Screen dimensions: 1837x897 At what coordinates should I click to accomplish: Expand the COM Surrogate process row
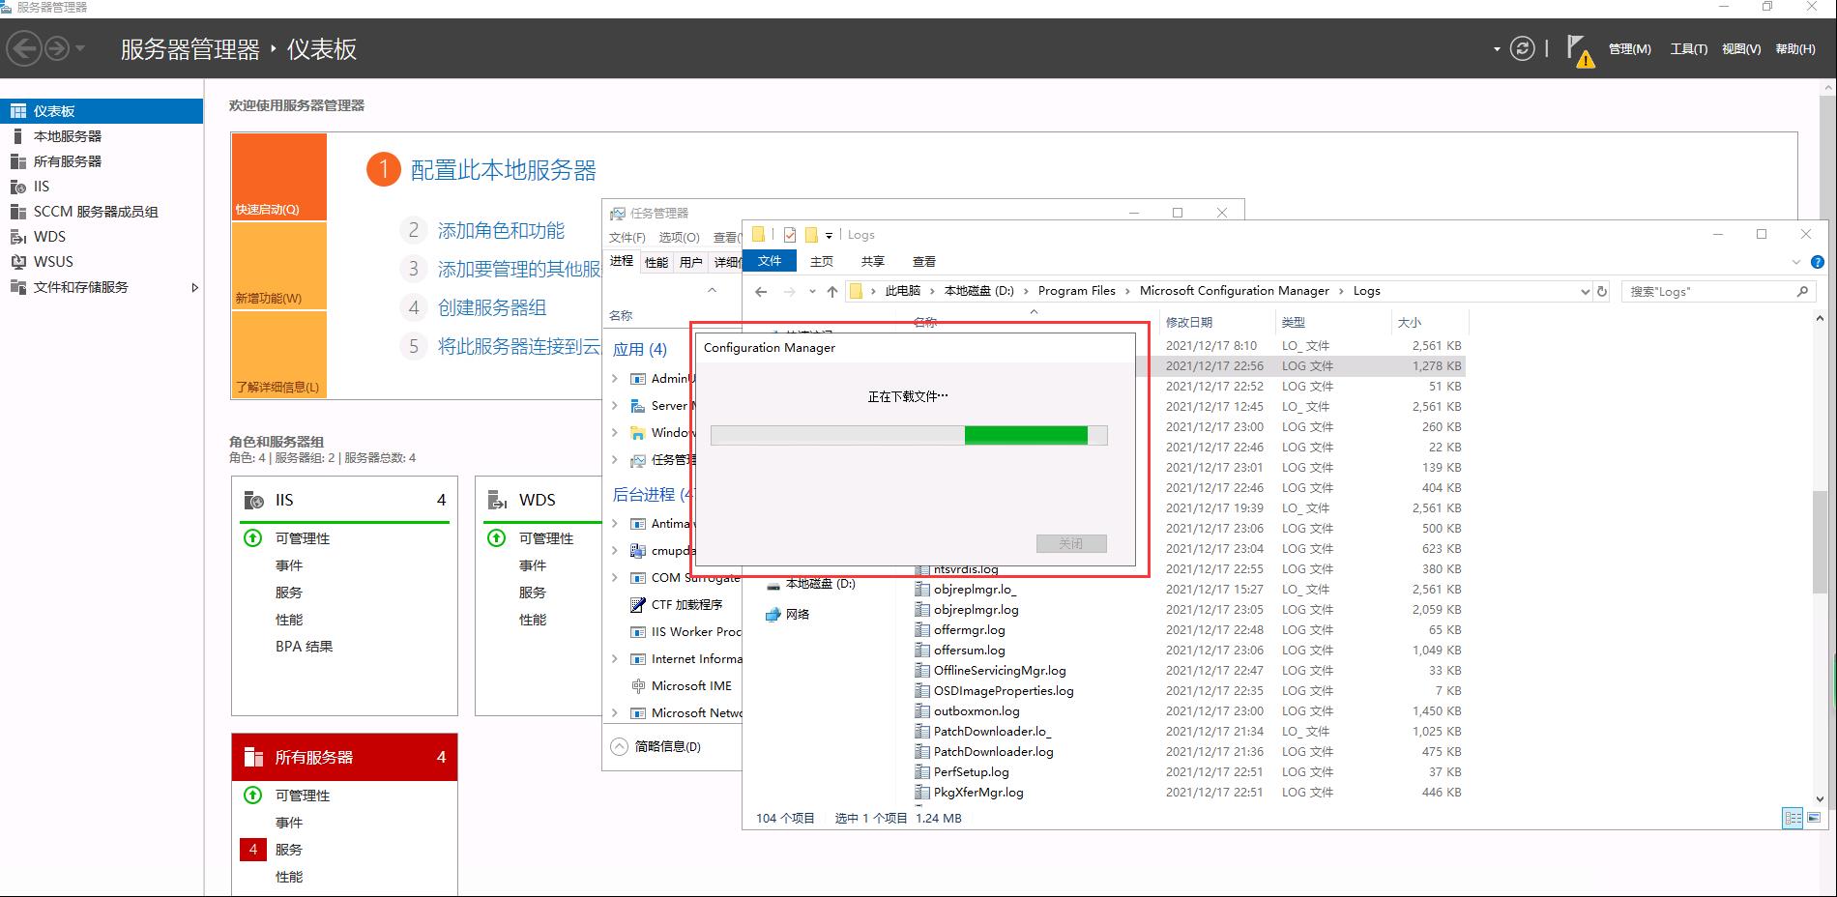pyautogui.click(x=615, y=578)
